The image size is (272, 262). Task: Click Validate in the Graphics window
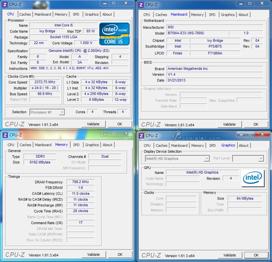tap(230, 255)
